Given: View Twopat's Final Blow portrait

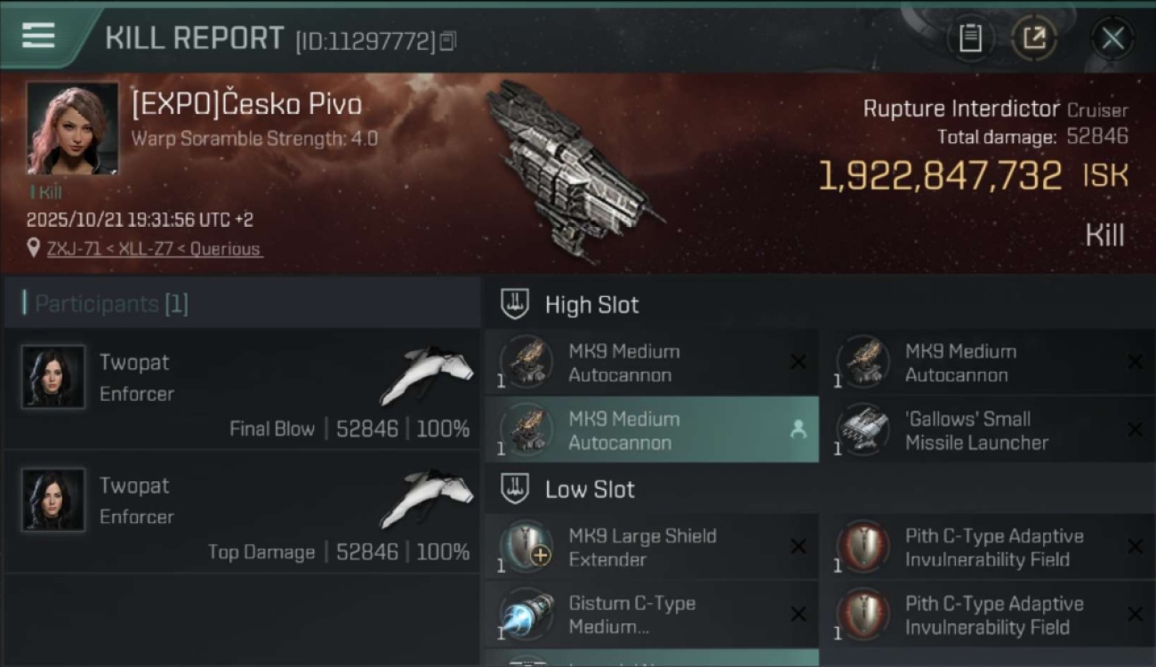Looking at the screenshot, I should (53, 377).
